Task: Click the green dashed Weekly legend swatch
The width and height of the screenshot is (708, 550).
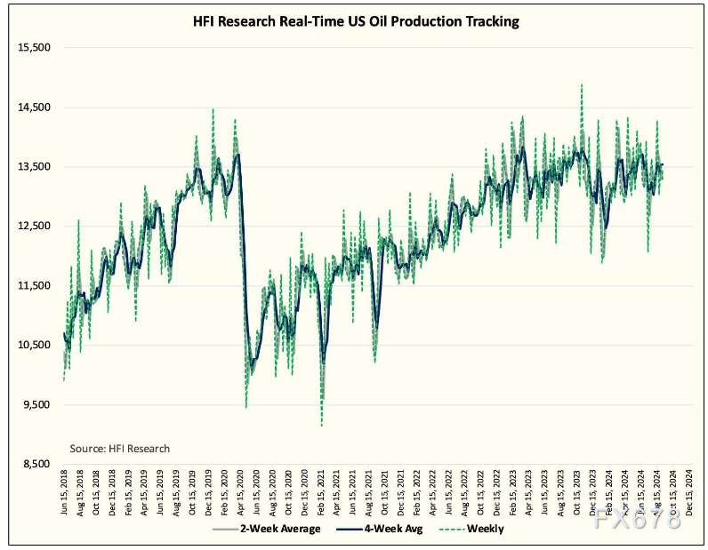Action: [452, 530]
